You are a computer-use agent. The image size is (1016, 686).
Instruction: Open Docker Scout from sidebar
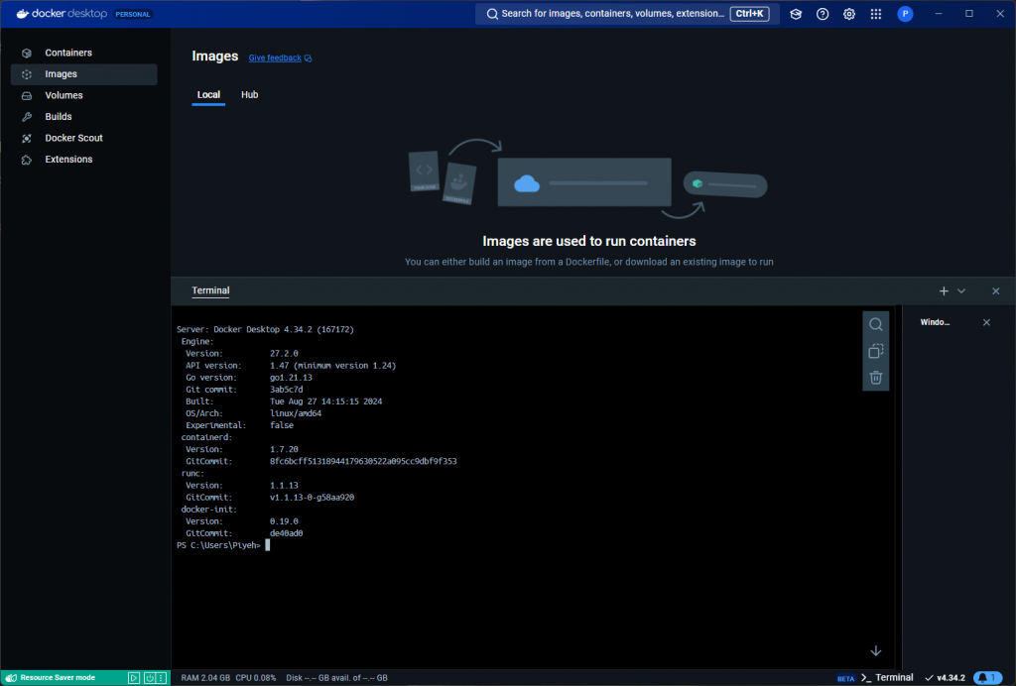pyautogui.click(x=84, y=138)
